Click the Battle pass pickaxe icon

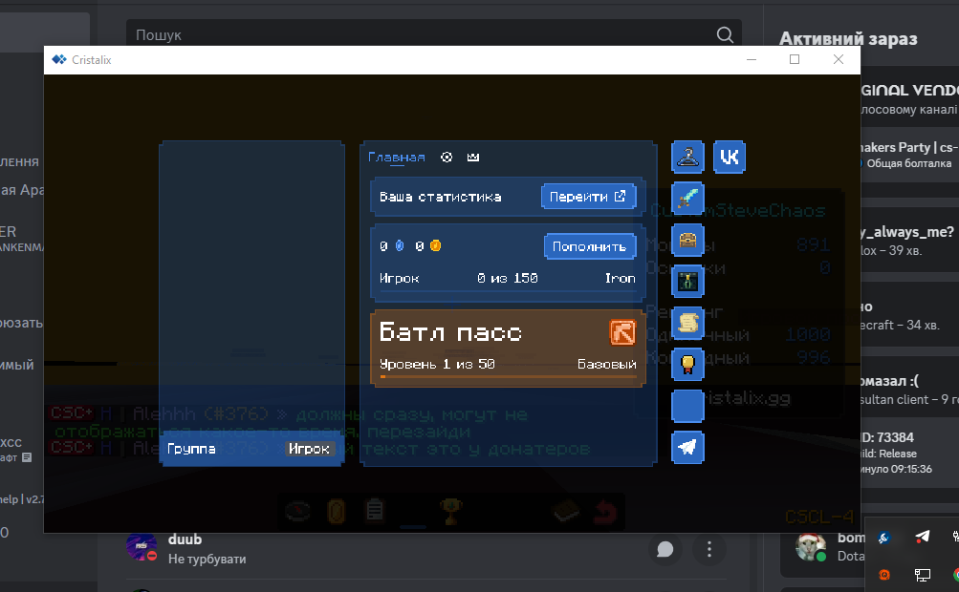[x=622, y=333]
